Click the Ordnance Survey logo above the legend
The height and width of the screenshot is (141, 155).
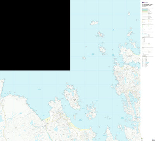145,2
